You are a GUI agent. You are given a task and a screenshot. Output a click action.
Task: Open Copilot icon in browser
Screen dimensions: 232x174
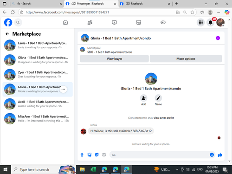click(227, 12)
